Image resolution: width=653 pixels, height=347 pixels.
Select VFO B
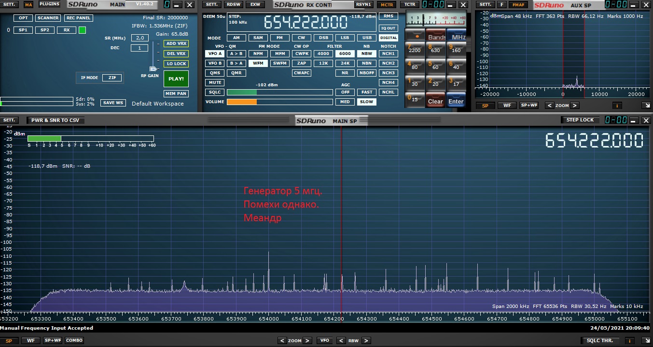pyautogui.click(x=214, y=63)
